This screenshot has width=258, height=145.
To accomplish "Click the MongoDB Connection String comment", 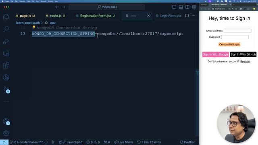I will coord(67,28).
